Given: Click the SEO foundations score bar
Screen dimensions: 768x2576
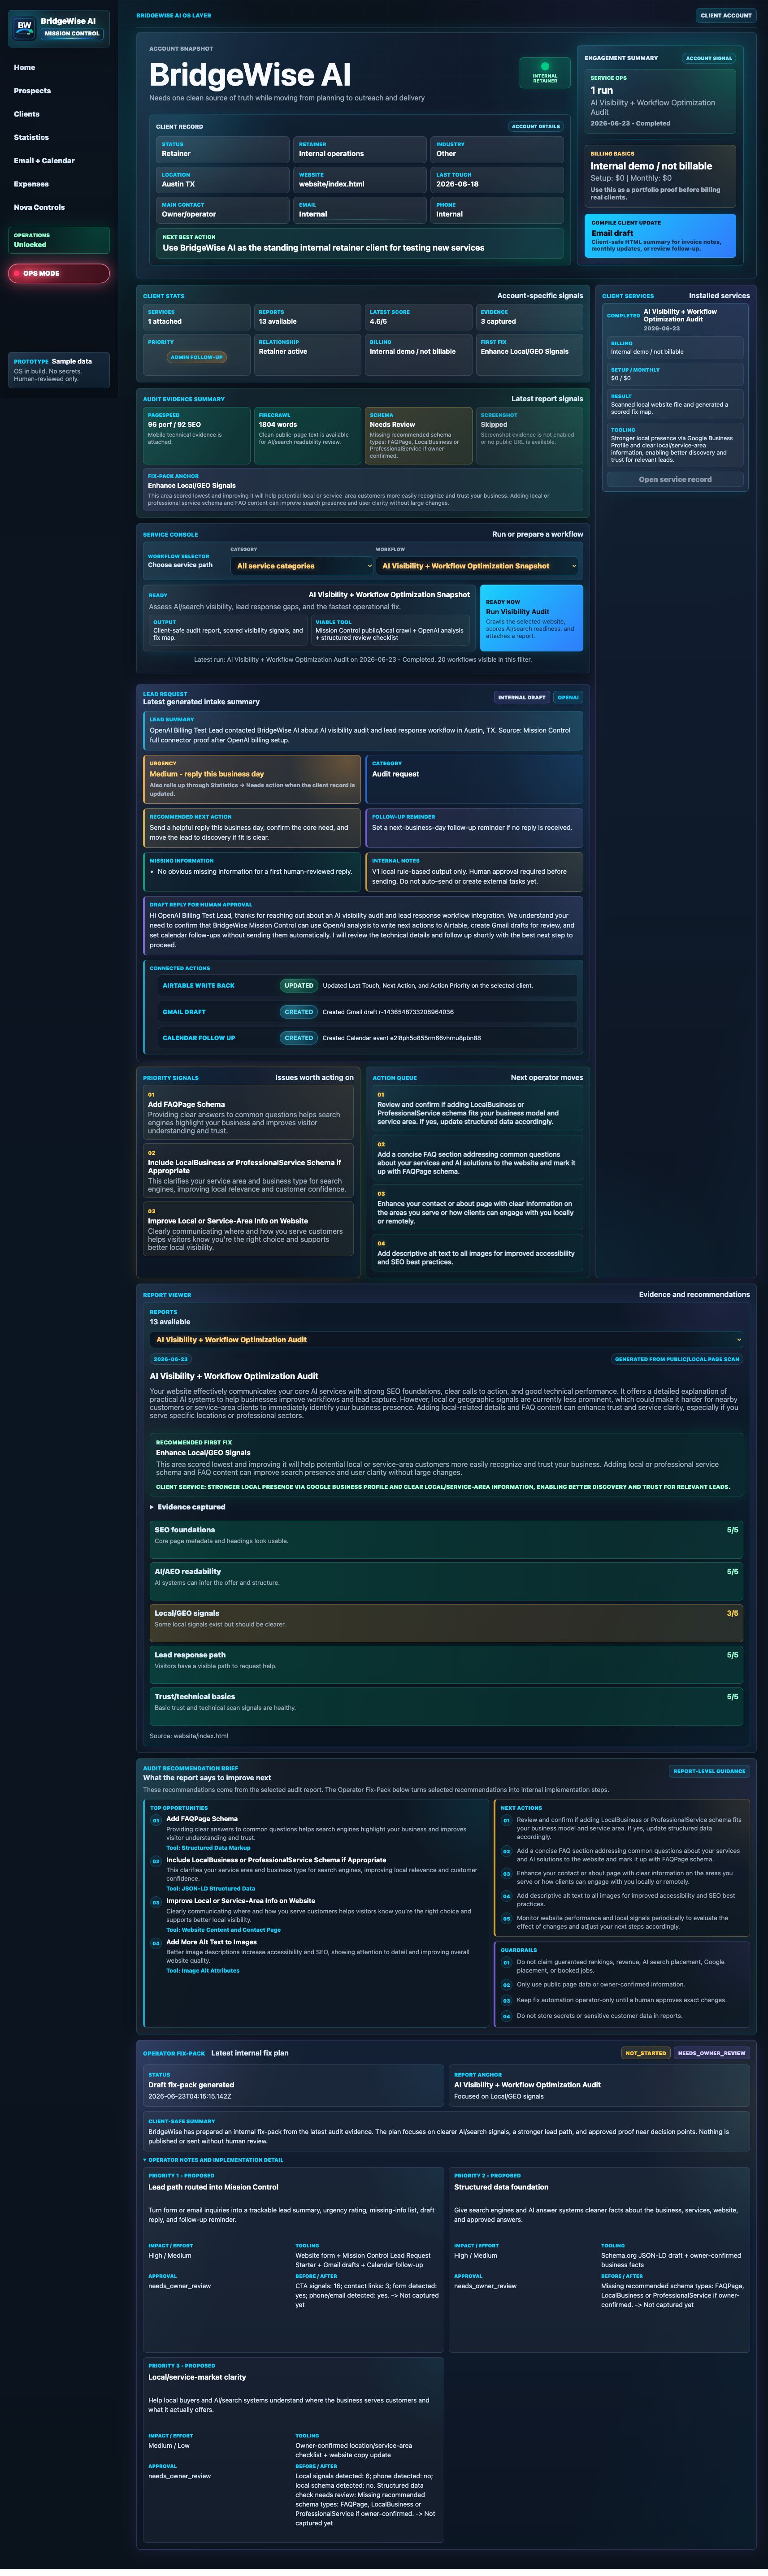Looking at the screenshot, I should 446,1539.
